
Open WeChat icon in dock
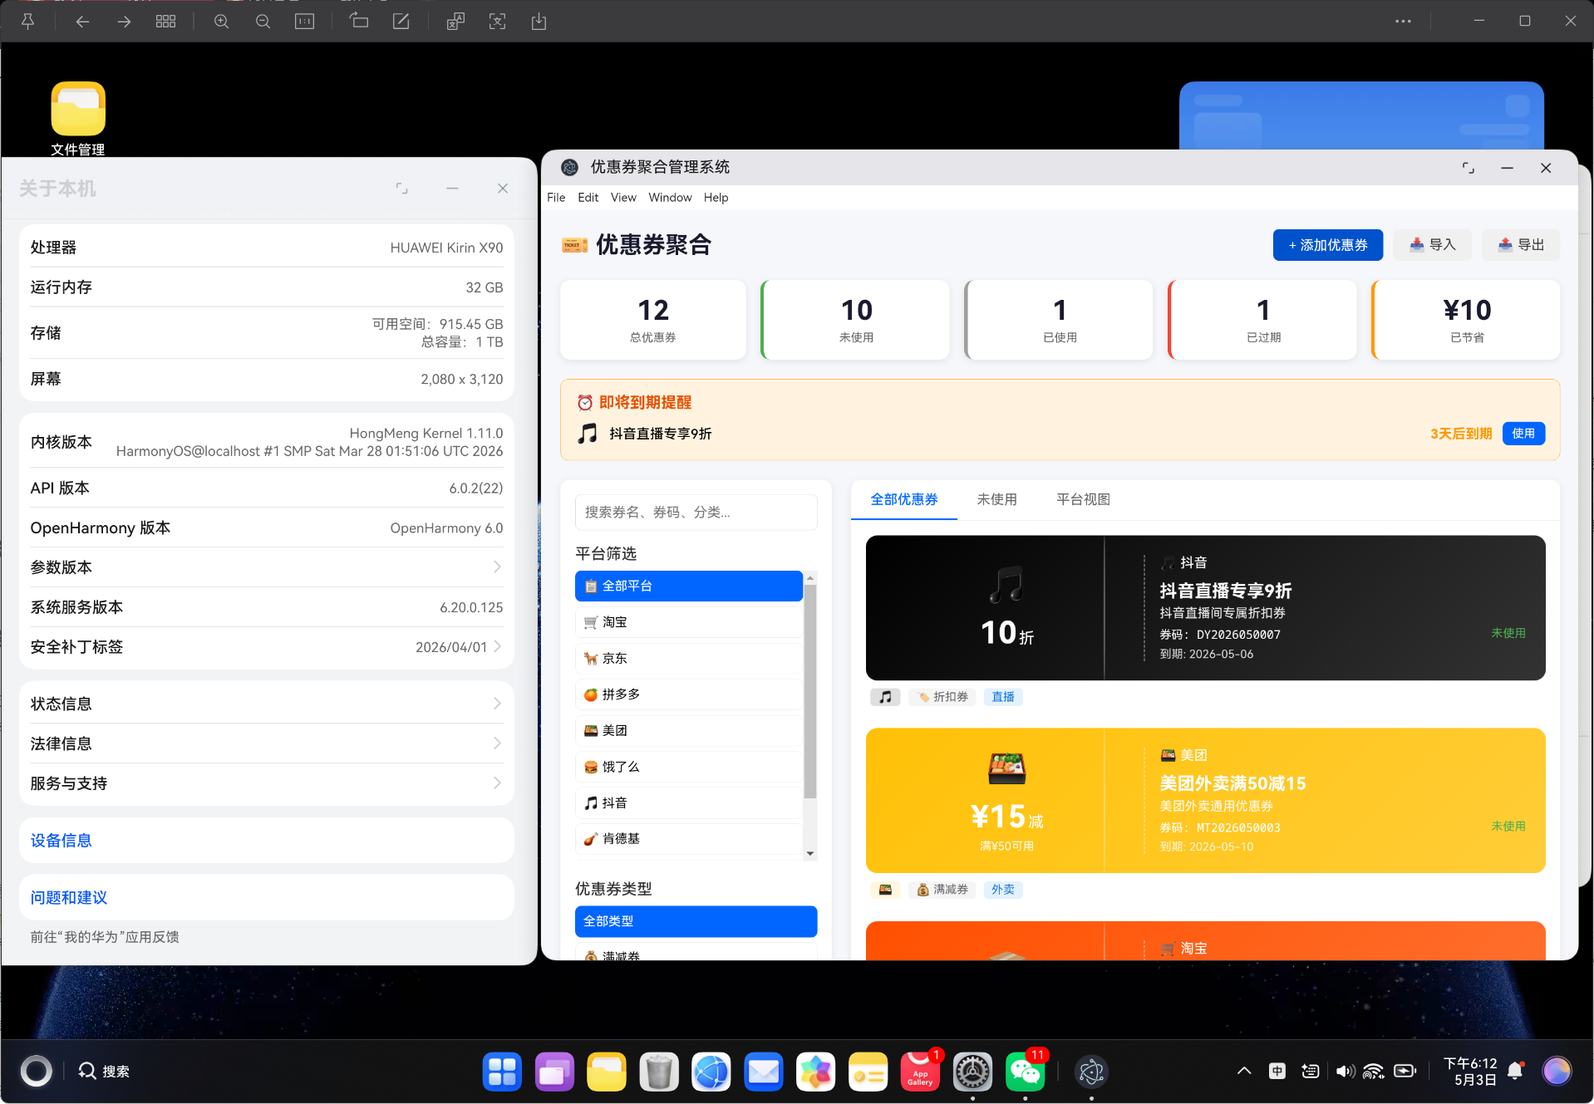click(x=1025, y=1072)
